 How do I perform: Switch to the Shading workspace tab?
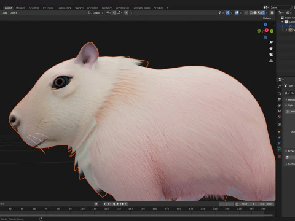point(79,8)
